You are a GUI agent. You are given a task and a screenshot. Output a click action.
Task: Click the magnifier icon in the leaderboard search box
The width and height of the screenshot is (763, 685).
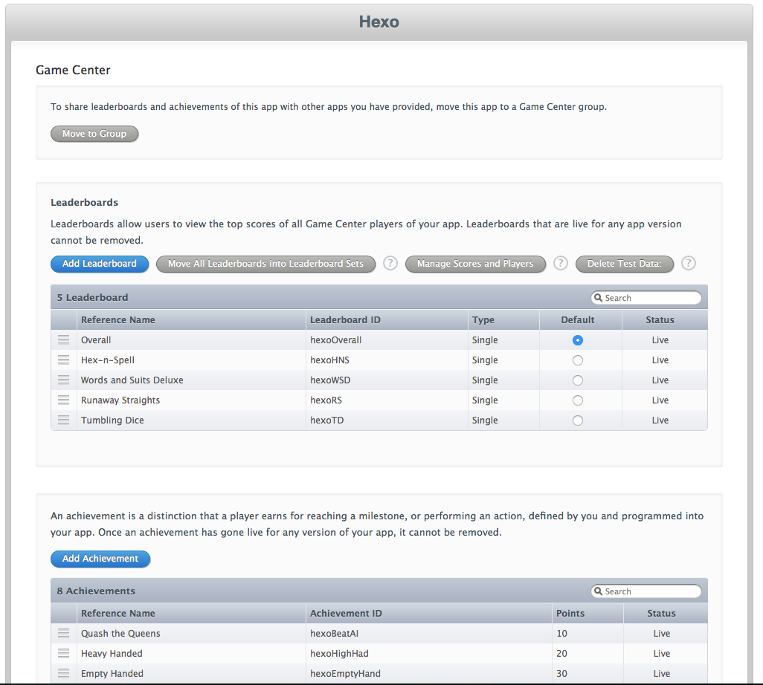[599, 297]
